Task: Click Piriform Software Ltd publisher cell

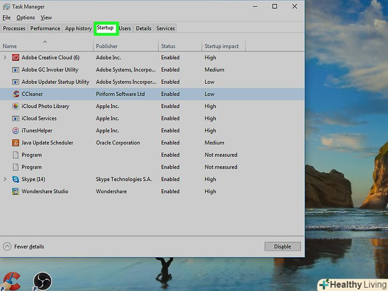Action: [120, 94]
